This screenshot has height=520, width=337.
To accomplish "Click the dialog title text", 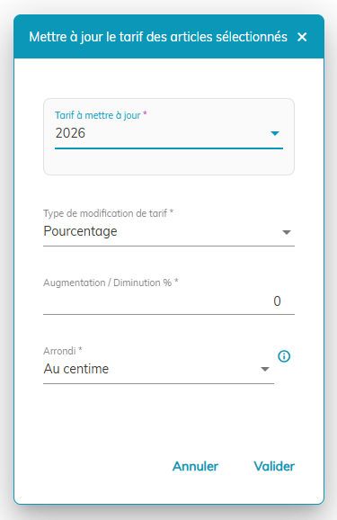I will [x=158, y=37].
